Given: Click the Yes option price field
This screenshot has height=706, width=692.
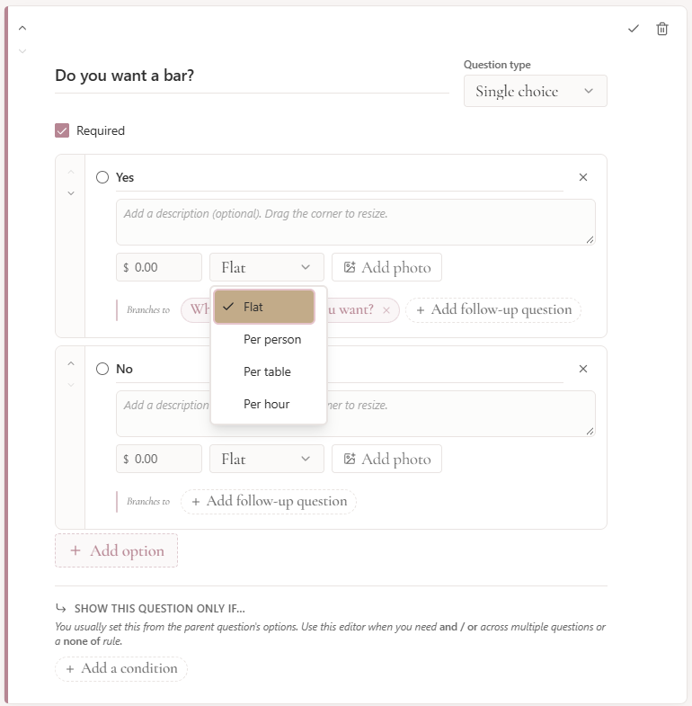Looking at the screenshot, I should click(159, 267).
